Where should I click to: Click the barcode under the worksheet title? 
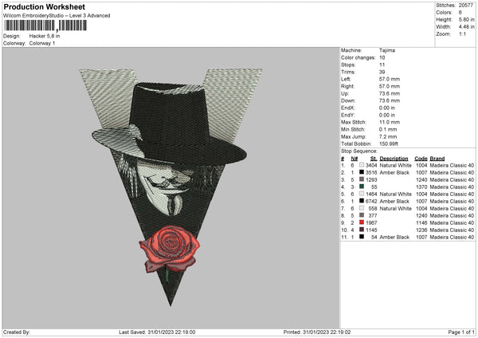45,26
